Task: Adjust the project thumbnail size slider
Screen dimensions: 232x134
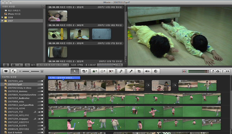Action: [x=30, y=71]
